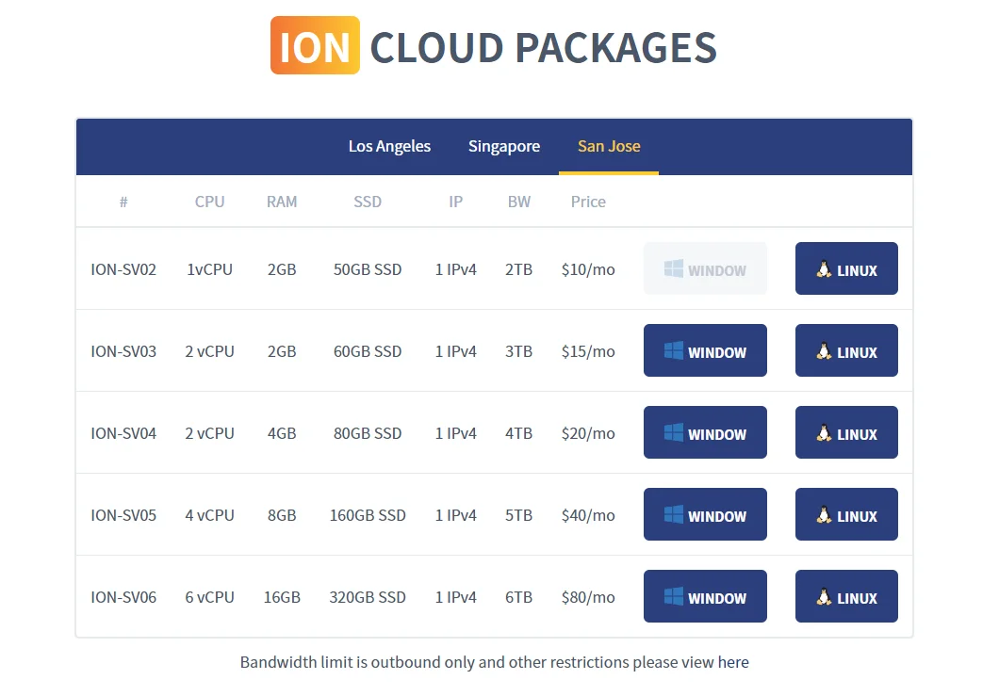Click the BW column header
This screenshot has height=696, width=999.
[x=518, y=202]
